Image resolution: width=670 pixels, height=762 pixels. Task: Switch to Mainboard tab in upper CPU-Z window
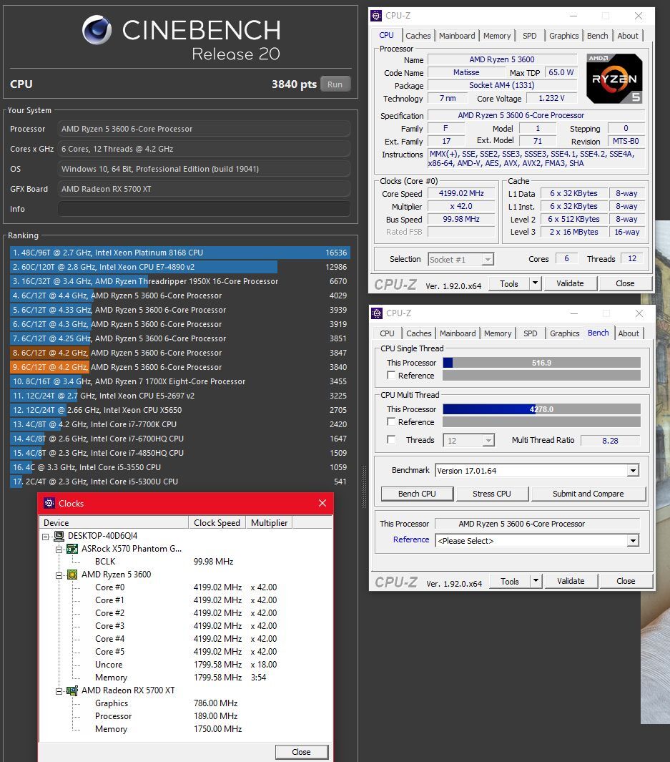[457, 36]
